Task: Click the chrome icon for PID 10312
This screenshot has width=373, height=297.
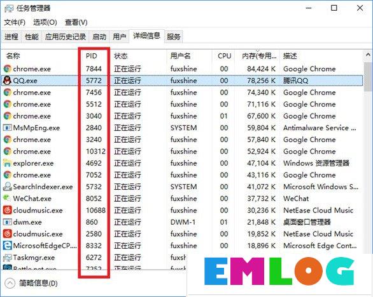Action: pos(8,151)
